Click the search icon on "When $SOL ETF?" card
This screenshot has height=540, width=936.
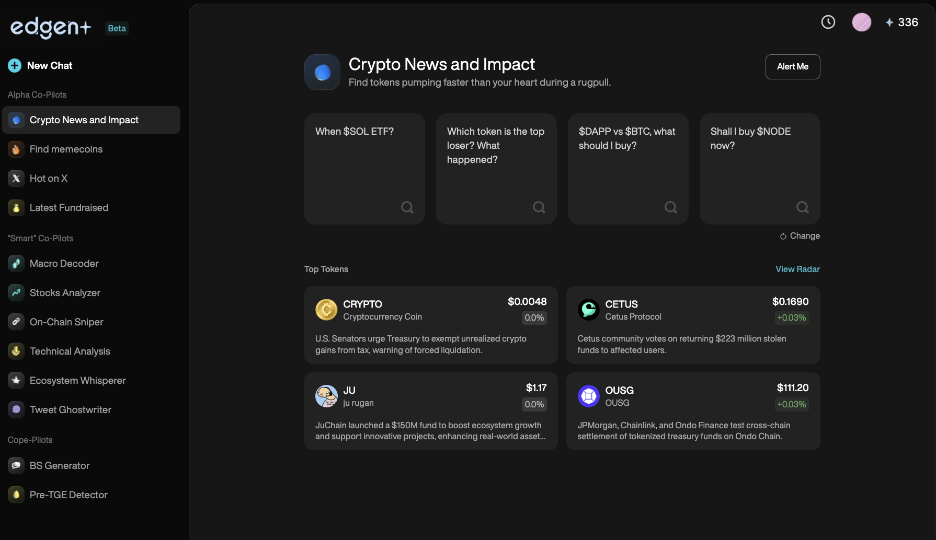407,208
